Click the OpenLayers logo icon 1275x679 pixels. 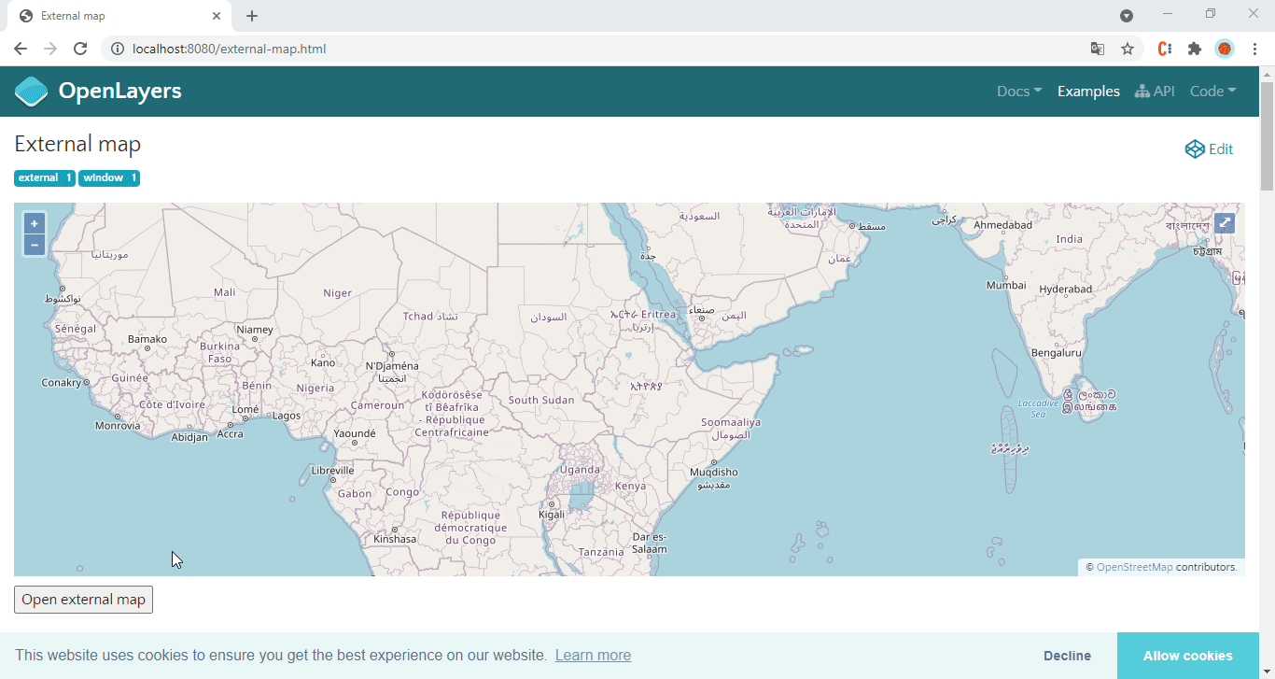tap(32, 92)
